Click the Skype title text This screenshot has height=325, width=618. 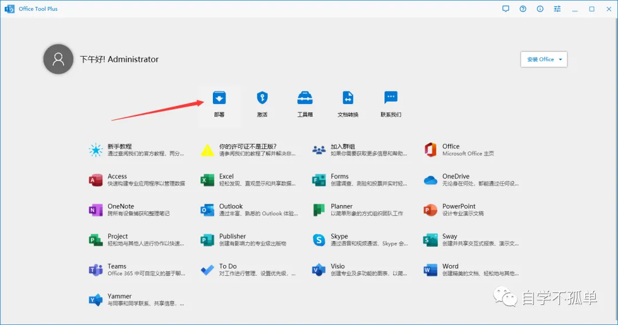(339, 236)
